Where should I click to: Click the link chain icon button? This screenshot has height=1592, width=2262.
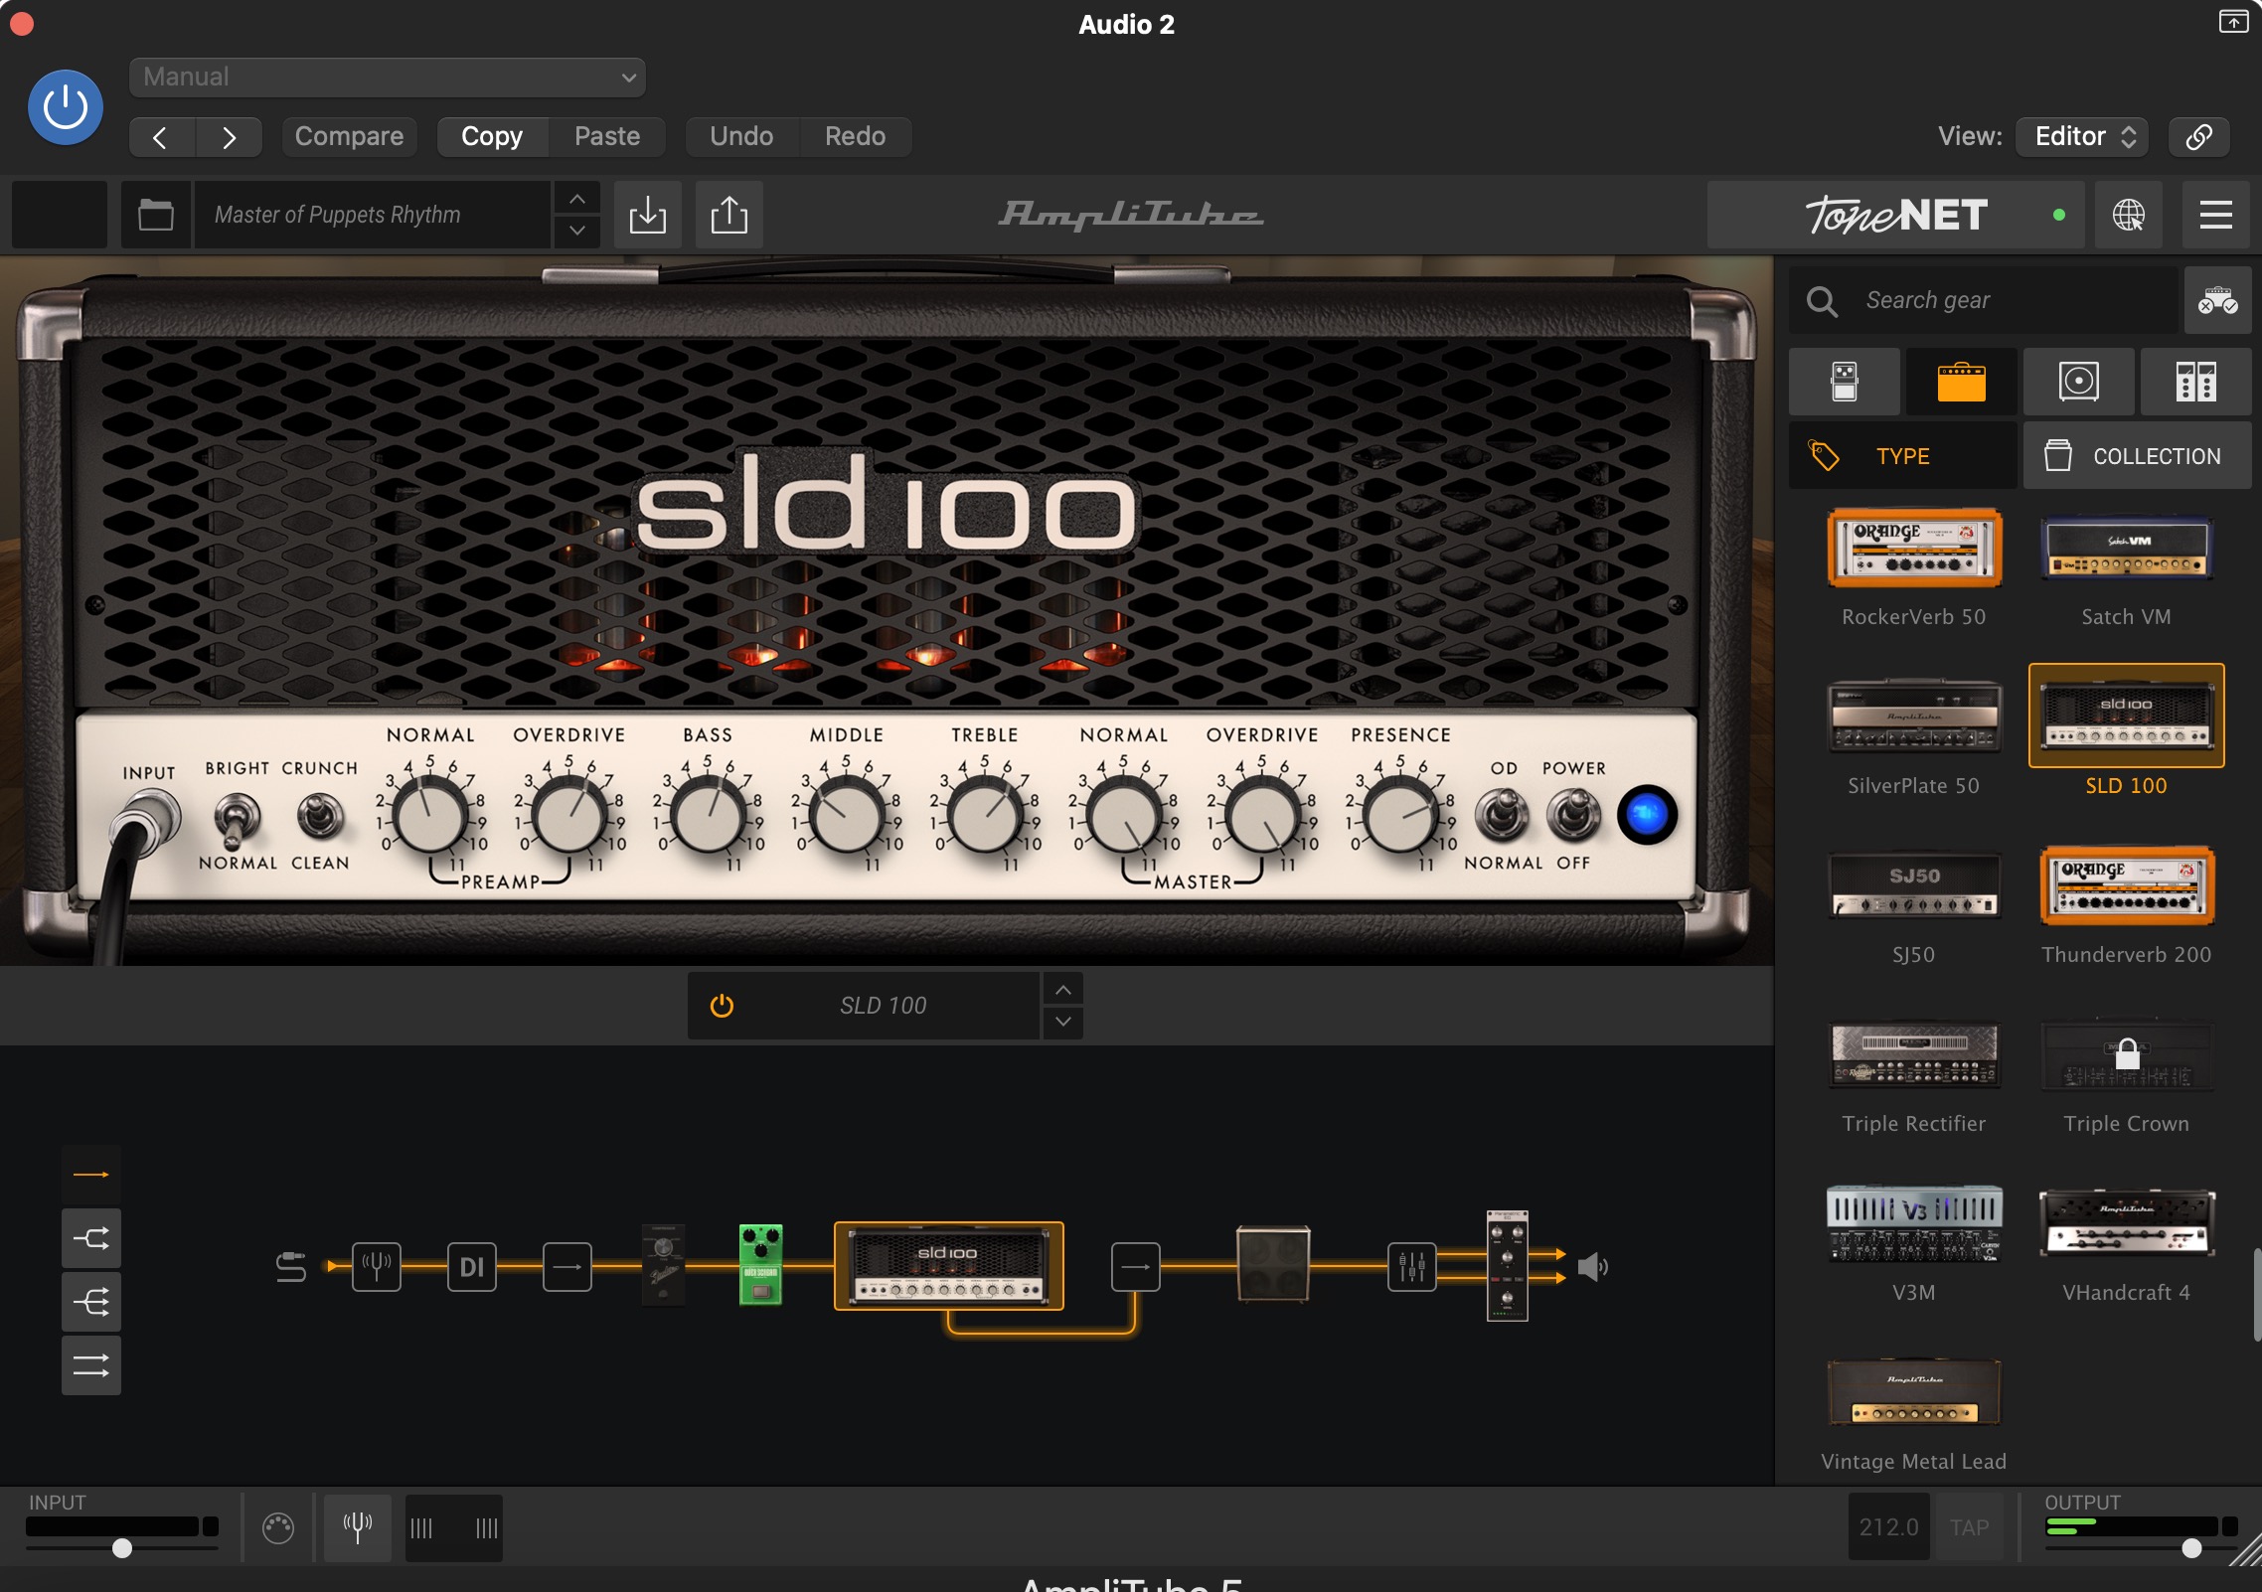click(2199, 137)
